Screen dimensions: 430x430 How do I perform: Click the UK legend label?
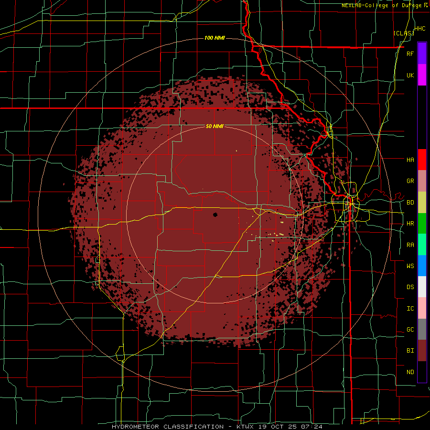[x=410, y=75]
